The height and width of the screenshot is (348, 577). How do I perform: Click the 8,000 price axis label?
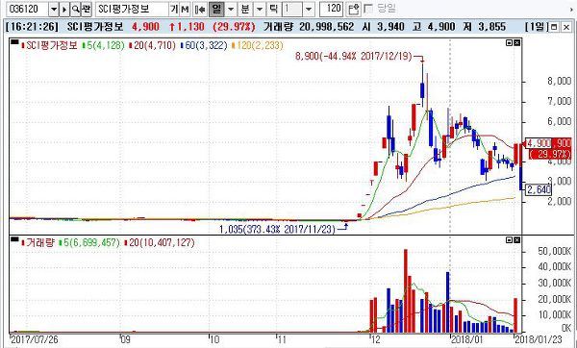(x=559, y=82)
